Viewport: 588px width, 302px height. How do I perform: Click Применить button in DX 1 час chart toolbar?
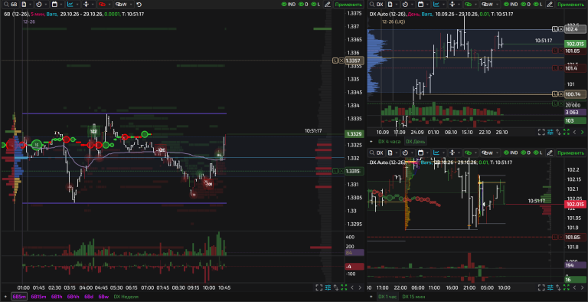pos(570,153)
